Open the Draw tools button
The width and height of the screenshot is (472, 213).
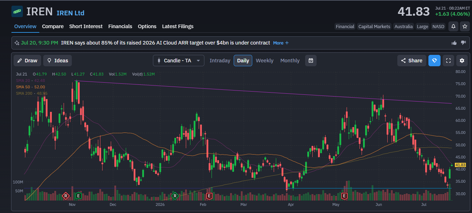point(27,60)
